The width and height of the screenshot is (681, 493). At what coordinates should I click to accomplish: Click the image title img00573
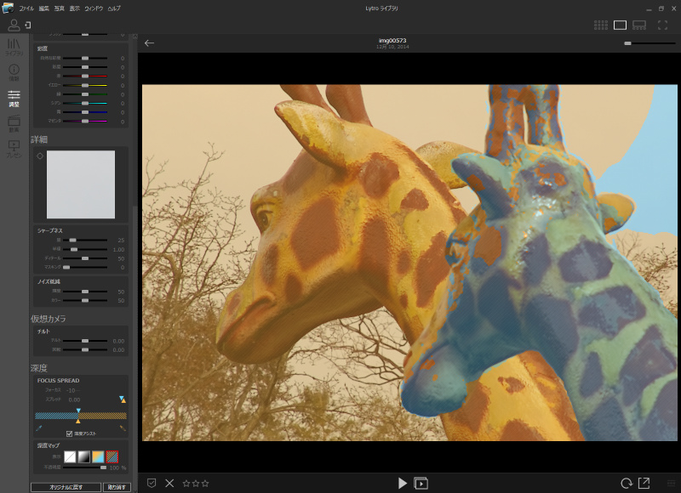coord(392,40)
